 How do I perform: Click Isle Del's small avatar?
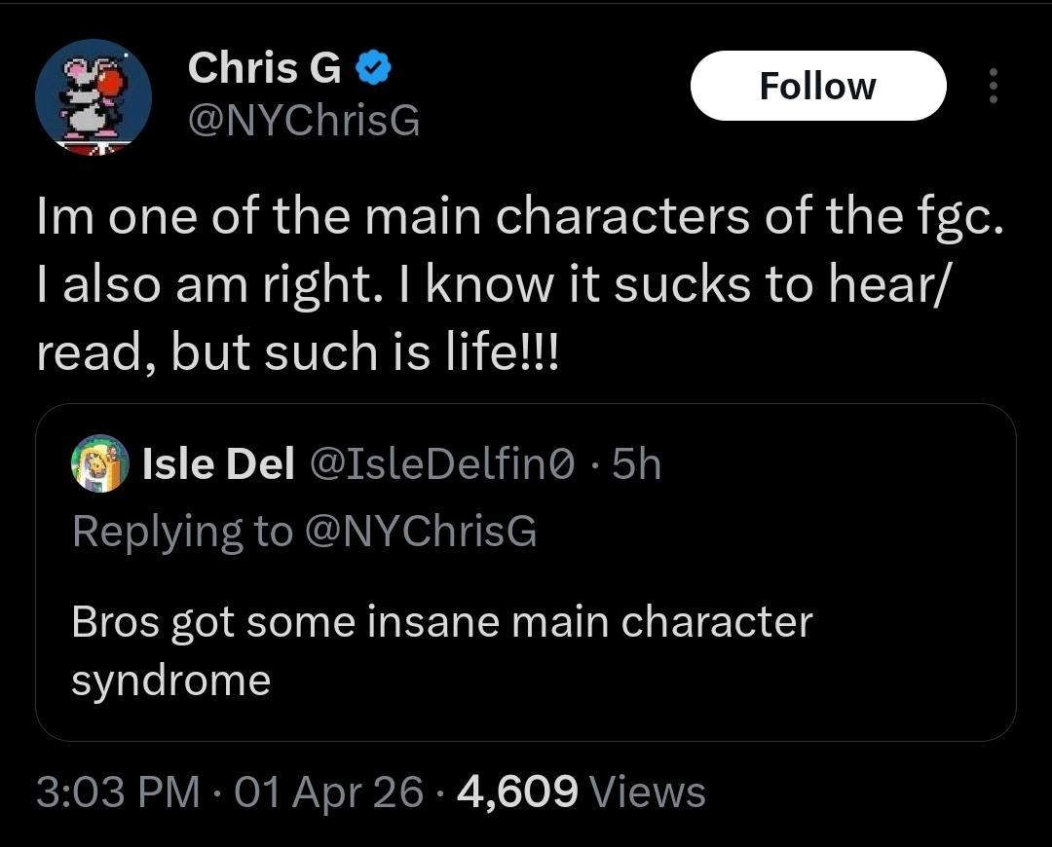pyautogui.click(x=100, y=462)
